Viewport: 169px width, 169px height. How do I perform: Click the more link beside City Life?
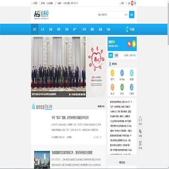(x=101, y=106)
